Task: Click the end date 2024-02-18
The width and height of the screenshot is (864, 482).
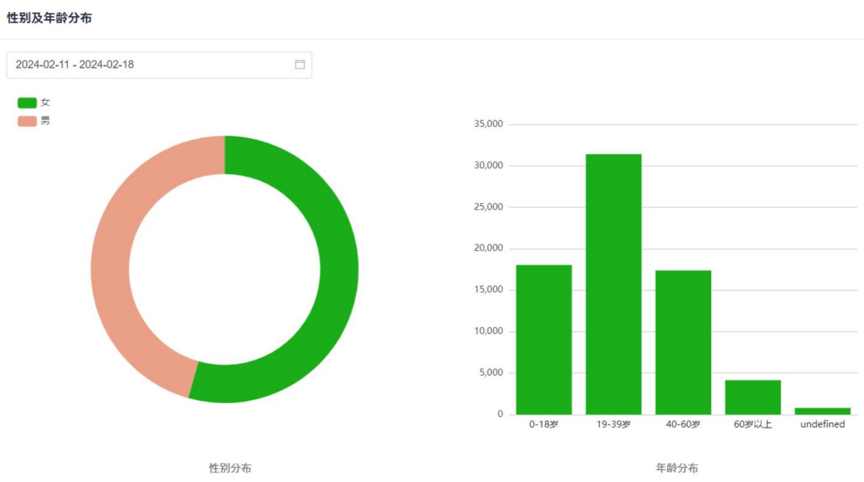Action: [106, 65]
